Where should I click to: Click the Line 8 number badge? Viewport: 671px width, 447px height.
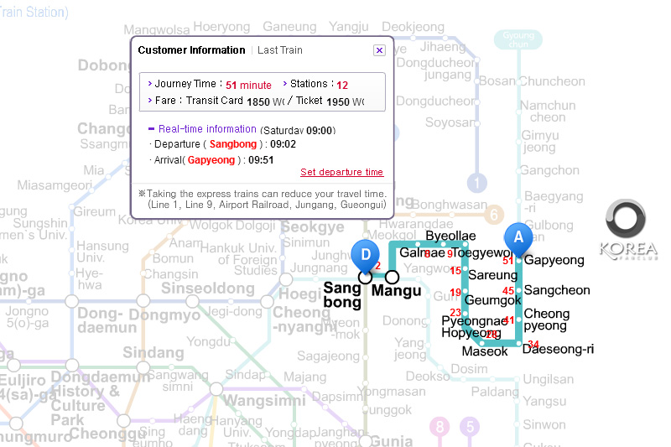point(440,427)
